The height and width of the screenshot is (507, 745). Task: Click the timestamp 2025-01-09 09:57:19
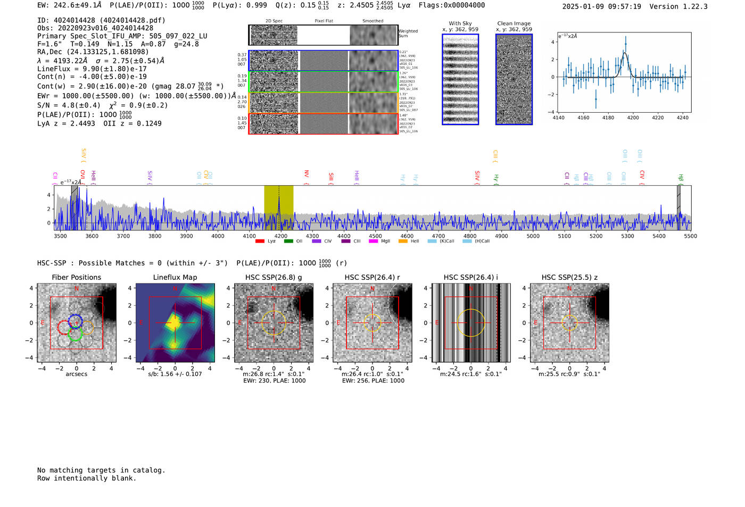(x=601, y=6)
